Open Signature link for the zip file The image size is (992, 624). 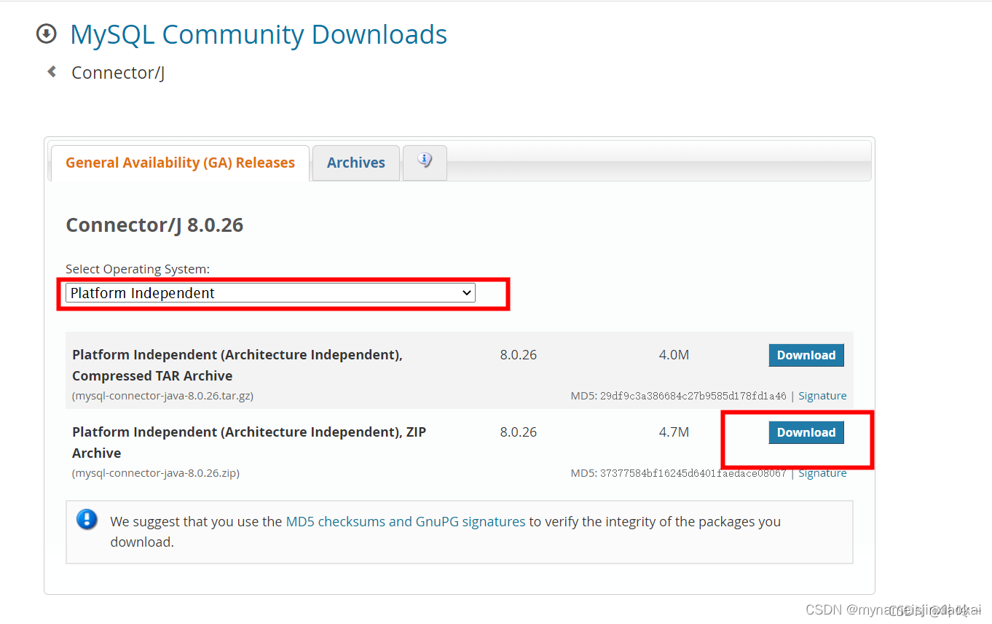(822, 473)
